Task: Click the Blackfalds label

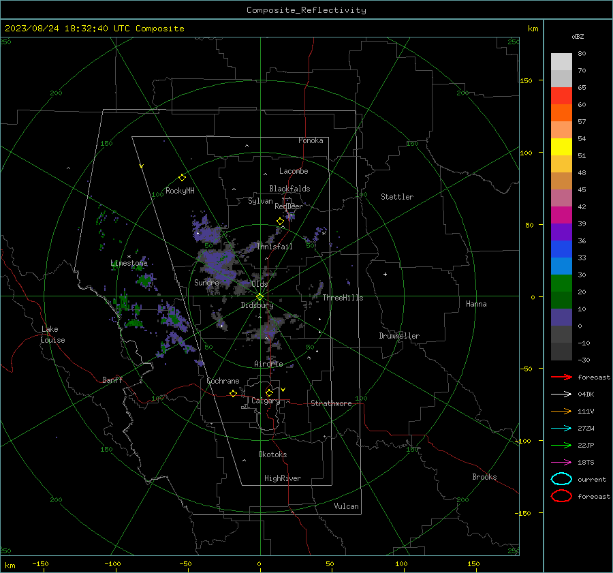Action: [x=289, y=189]
